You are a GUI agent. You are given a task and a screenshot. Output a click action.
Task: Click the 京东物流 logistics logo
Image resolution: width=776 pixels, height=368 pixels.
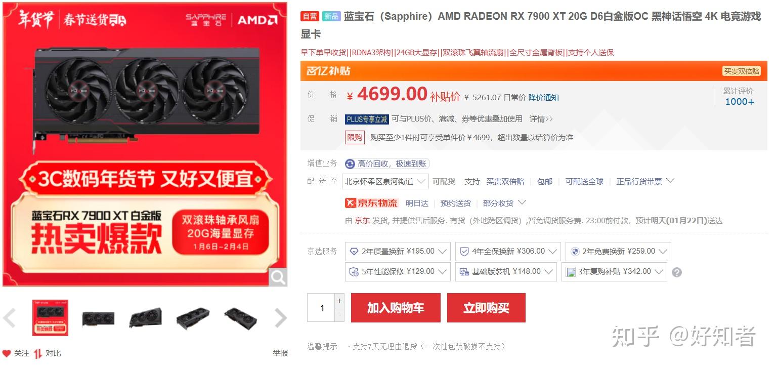pyautogui.click(x=372, y=203)
